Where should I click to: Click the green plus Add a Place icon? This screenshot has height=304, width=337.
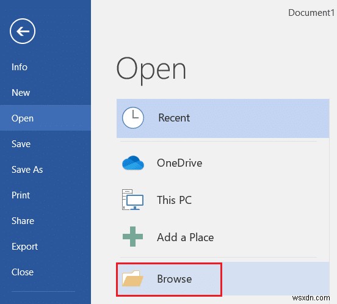point(132,236)
